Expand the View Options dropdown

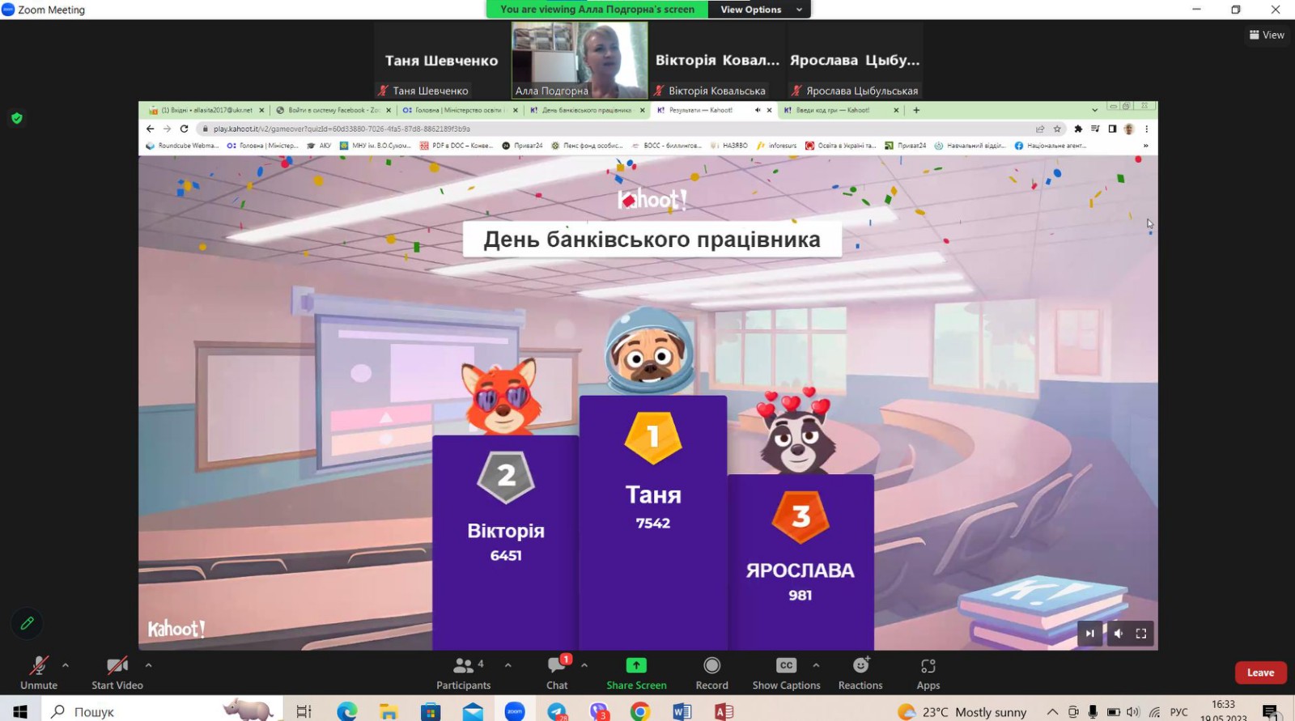pyautogui.click(x=758, y=10)
